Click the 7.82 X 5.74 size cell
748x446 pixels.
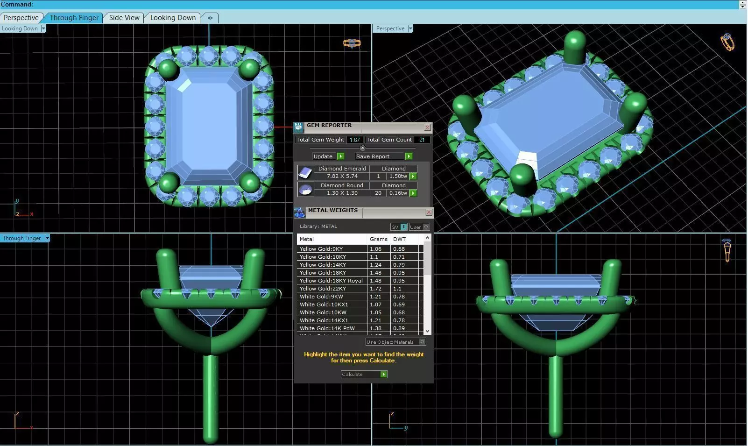pyautogui.click(x=342, y=177)
